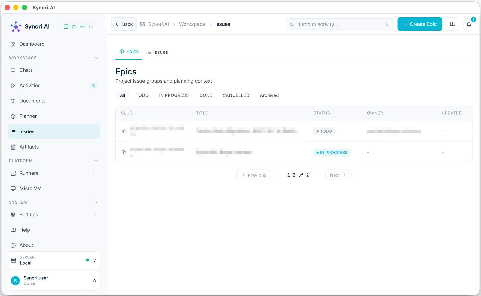Open Artifacts in the sidebar

click(x=54, y=147)
